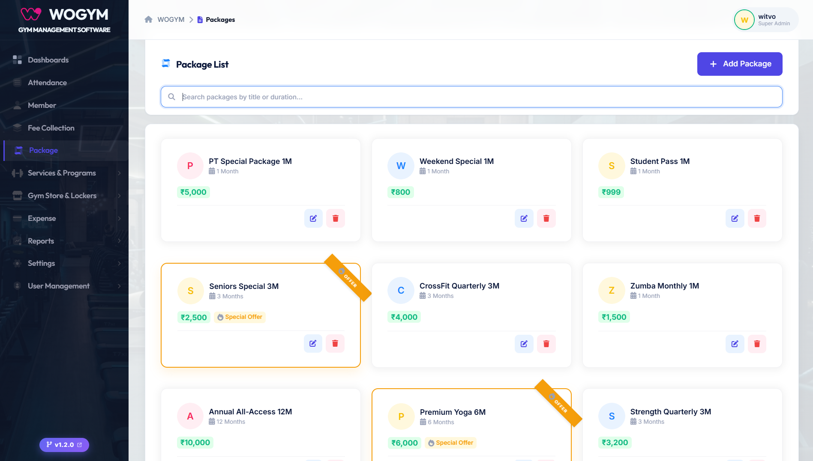Open the witvo Super Admin profile

[766, 20]
